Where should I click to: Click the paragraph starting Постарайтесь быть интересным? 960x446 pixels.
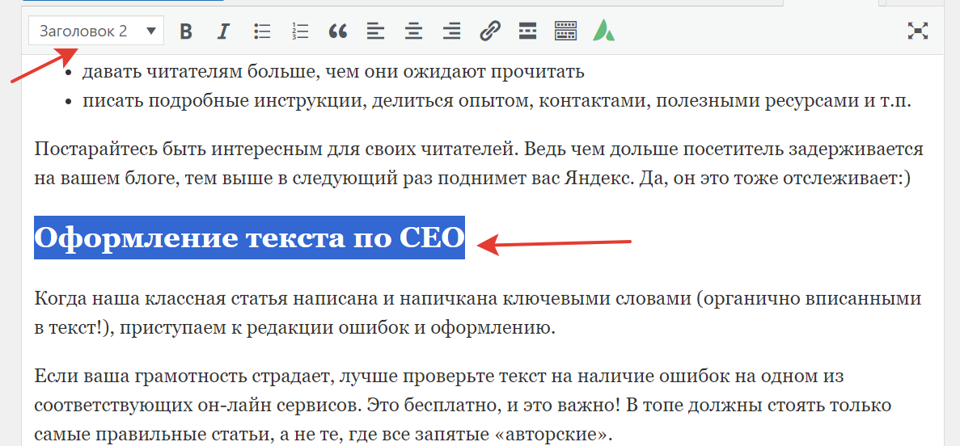click(x=479, y=164)
